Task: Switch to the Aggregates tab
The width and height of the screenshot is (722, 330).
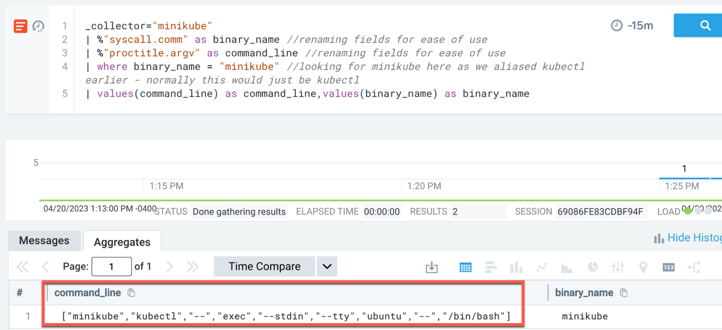Action: [x=122, y=242]
